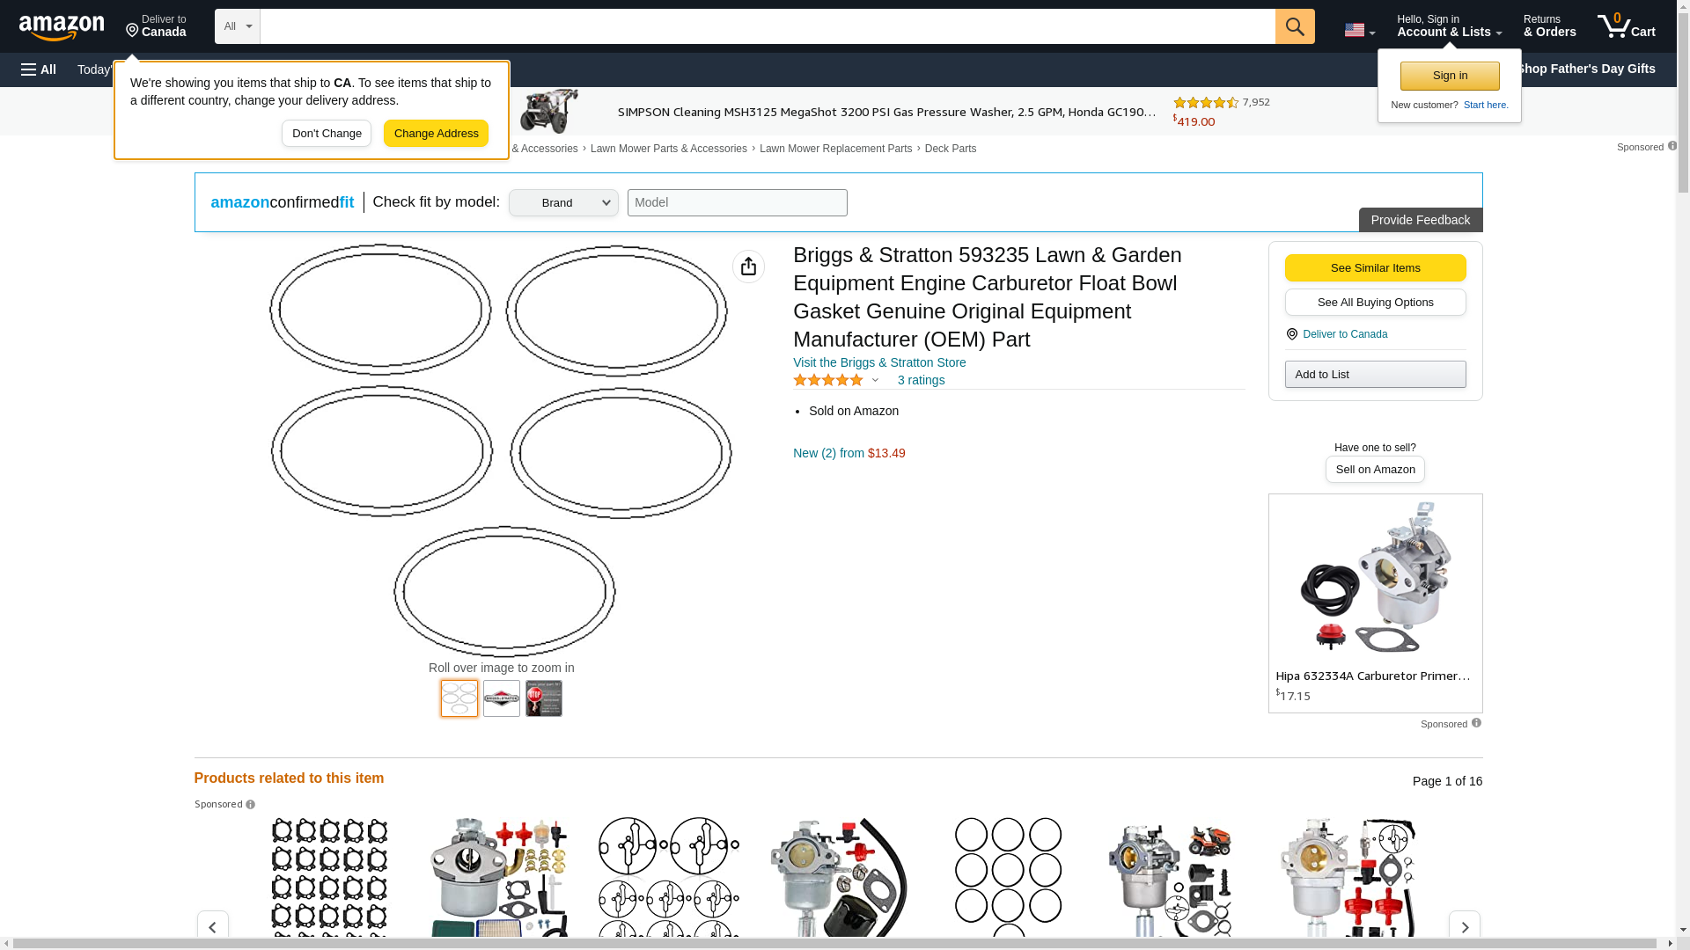
Task: Select Briggs & Stratton logo thumbnail
Action: tap(502, 698)
